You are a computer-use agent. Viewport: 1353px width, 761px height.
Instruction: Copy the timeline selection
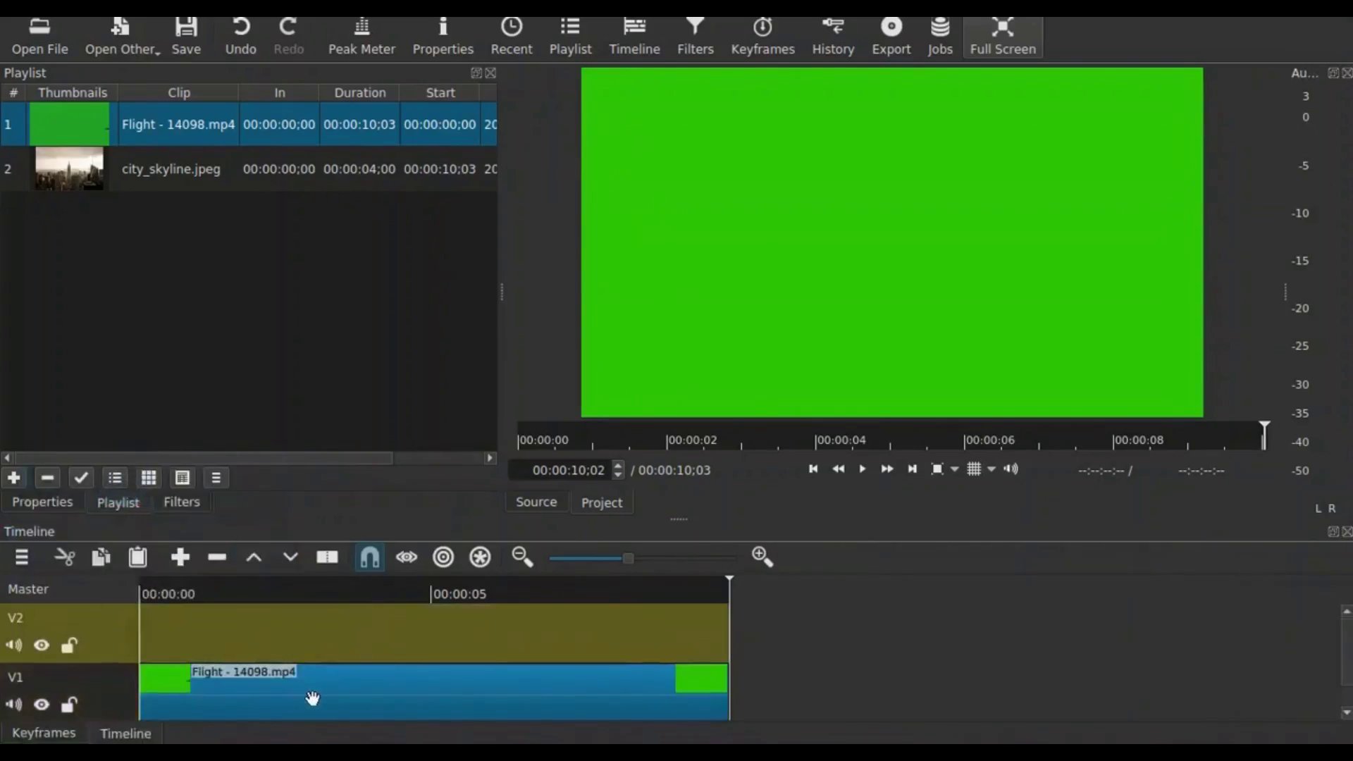click(x=101, y=557)
